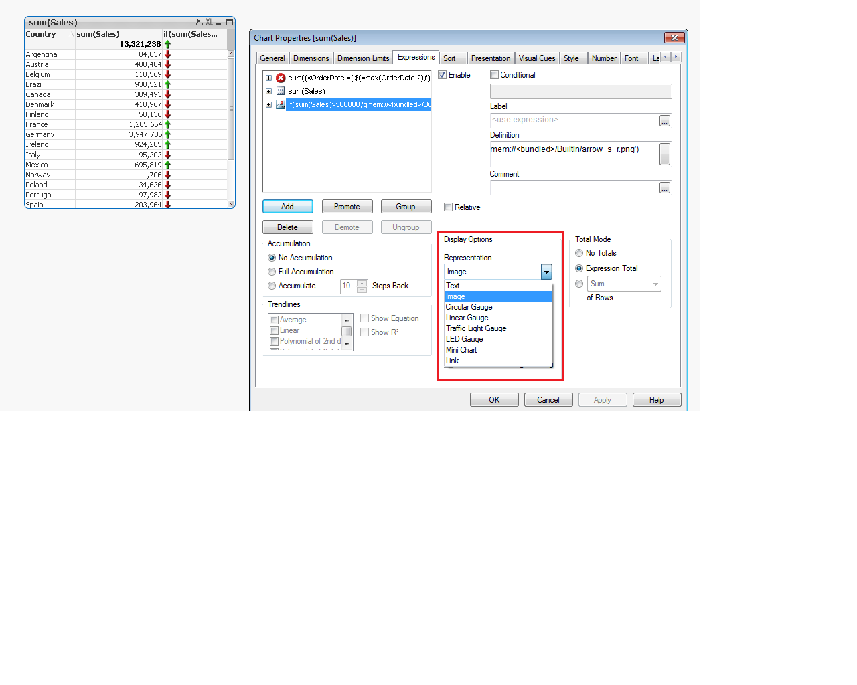Switch to the Dimensions tab
The height and width of the screenshot is (685, 857).
[311, 58]
